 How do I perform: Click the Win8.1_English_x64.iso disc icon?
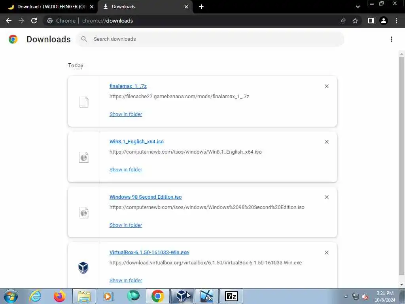click(x=84, y=158)
